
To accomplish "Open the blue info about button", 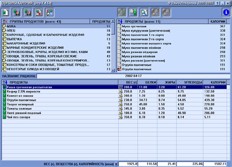I will (x=226, y=12).
